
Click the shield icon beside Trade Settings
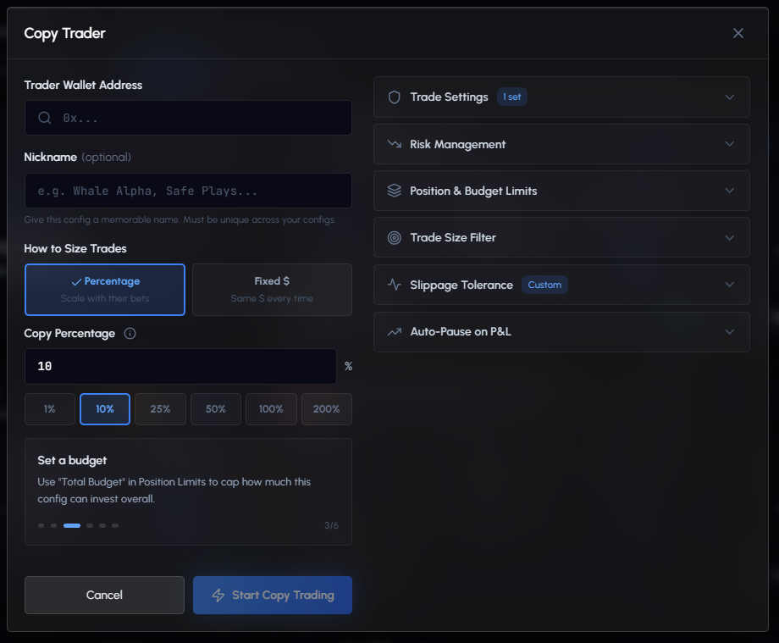point(394,97)
